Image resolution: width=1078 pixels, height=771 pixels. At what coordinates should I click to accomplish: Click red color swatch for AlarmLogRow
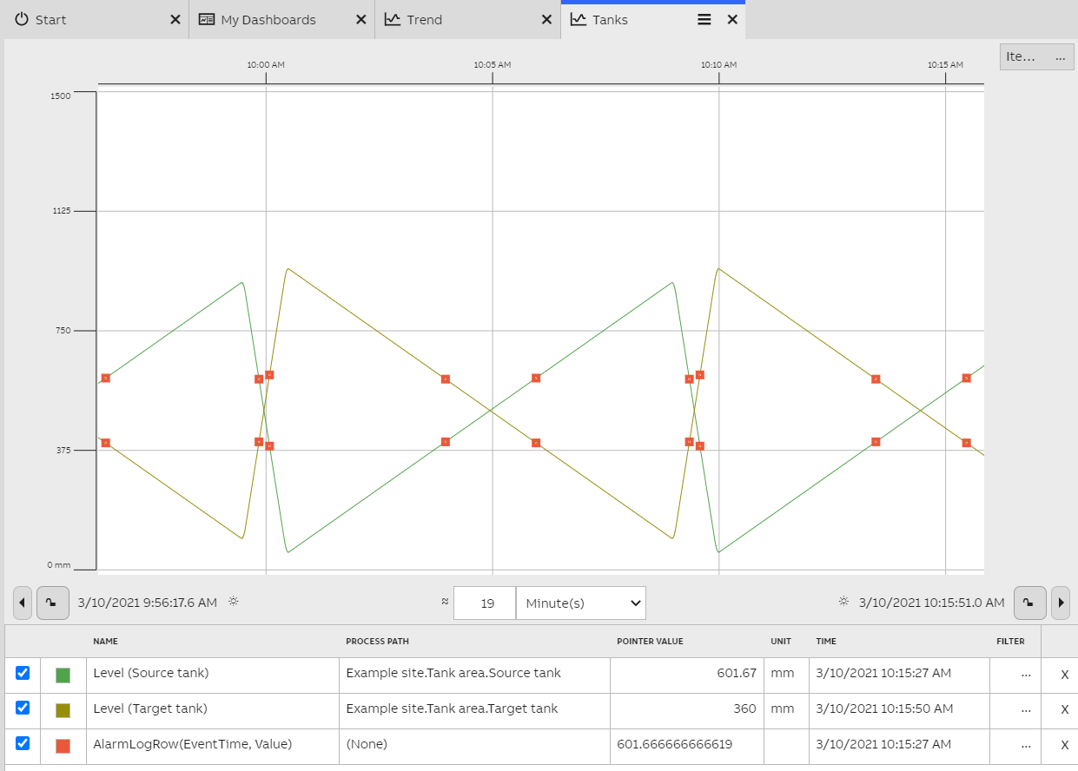point(63,746)
